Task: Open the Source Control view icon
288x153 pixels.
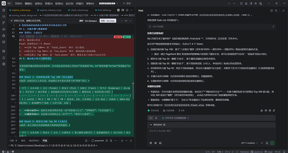Action: (4, 23)
